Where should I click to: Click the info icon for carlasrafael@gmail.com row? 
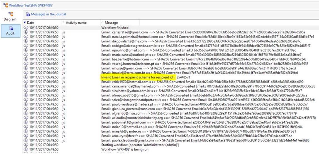26,32
